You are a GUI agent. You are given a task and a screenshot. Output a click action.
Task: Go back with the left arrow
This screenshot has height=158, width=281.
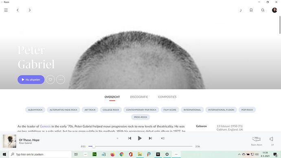[18, 10]
